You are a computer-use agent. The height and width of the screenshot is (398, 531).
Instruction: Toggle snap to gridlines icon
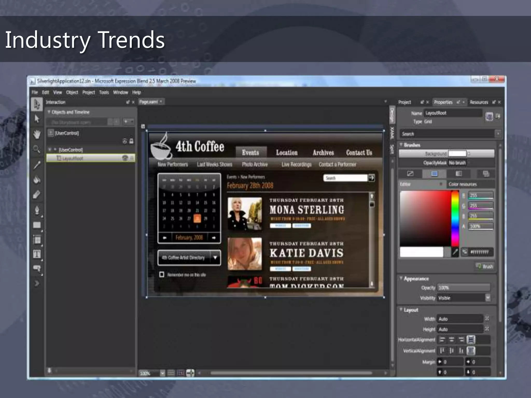click(x=181, y=373)
